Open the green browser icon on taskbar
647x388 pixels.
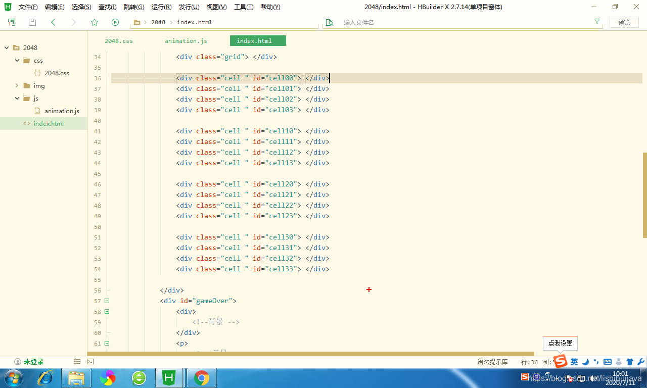pyautogui.click(x=139, y=378)
